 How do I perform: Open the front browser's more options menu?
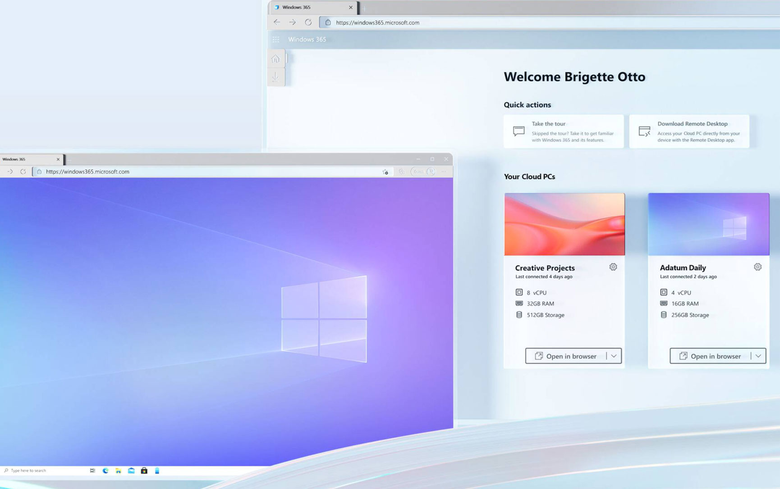[444, 172]
